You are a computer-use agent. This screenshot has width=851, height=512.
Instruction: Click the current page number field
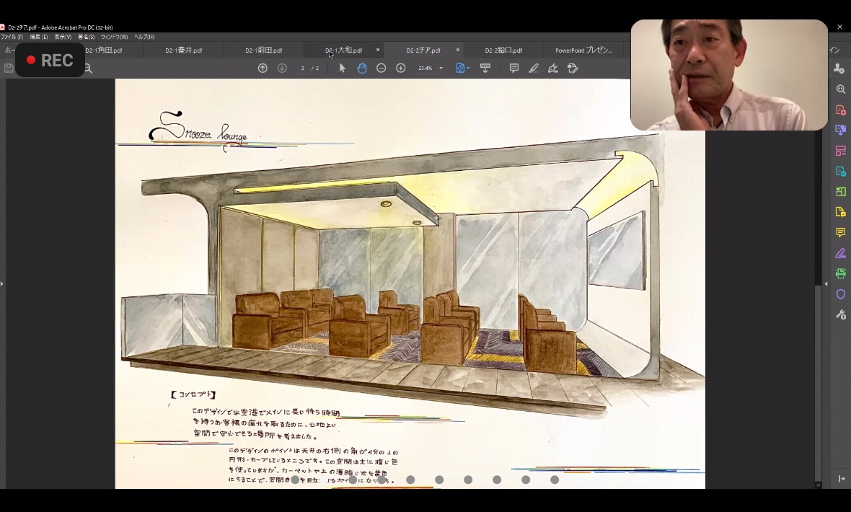pos(303,69)
